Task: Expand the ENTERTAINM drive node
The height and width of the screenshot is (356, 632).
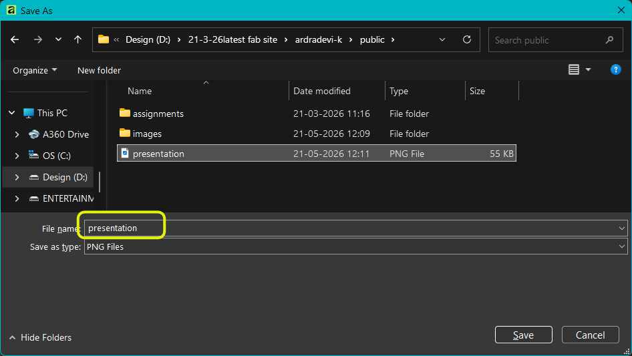Action: point(17,198)
